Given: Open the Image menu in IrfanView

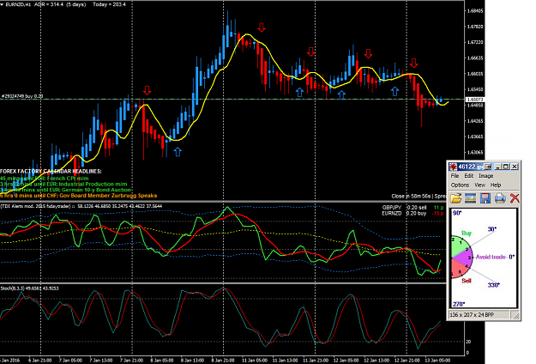Looking at the screenshot, I should (x=485, y=175).
